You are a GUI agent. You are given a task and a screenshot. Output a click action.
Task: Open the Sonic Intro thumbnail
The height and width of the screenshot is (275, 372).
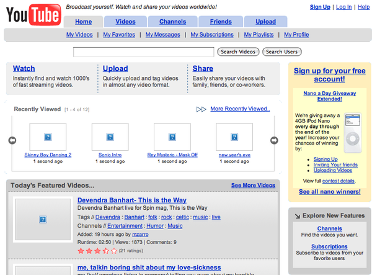click(110, 137)
